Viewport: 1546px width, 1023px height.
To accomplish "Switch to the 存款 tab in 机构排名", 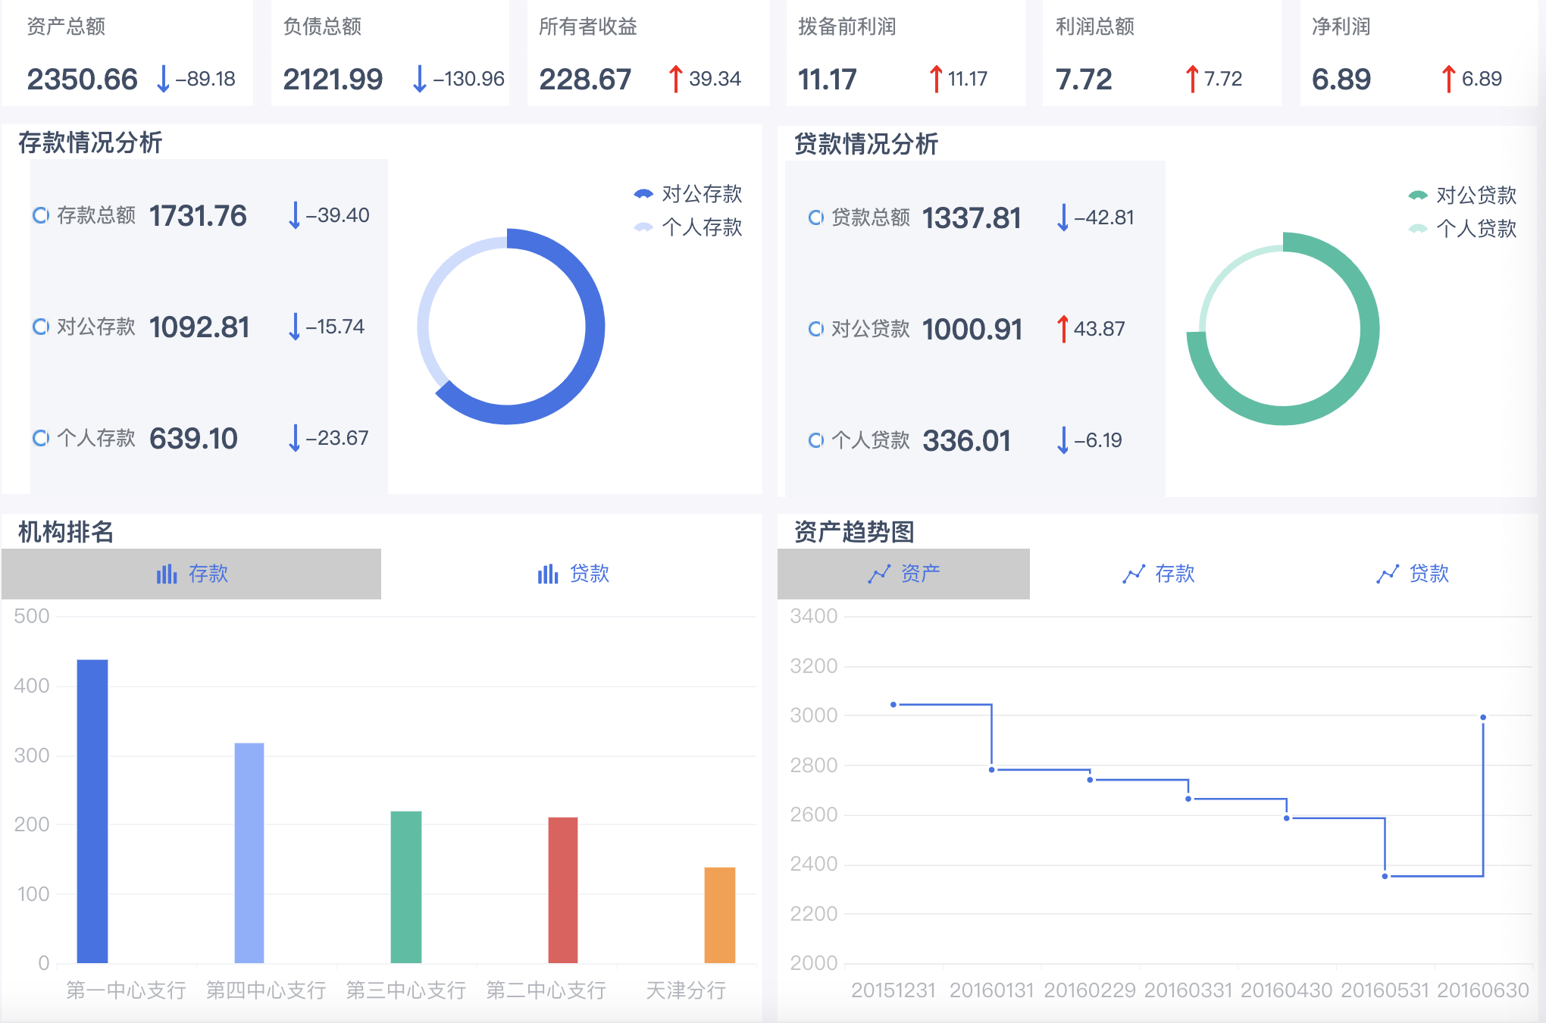I will click(191, 574).
